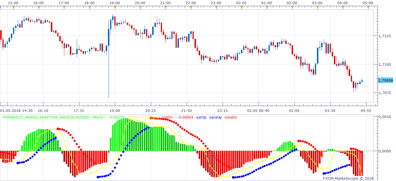Click the orange marker above 18:00
The height and width of the screenshot is (181, 396).
pyautogui.click(x=89, y=7)
